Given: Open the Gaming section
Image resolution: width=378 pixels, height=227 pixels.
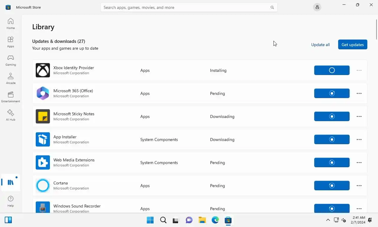Looking at the screenshot, I should 11,60.
